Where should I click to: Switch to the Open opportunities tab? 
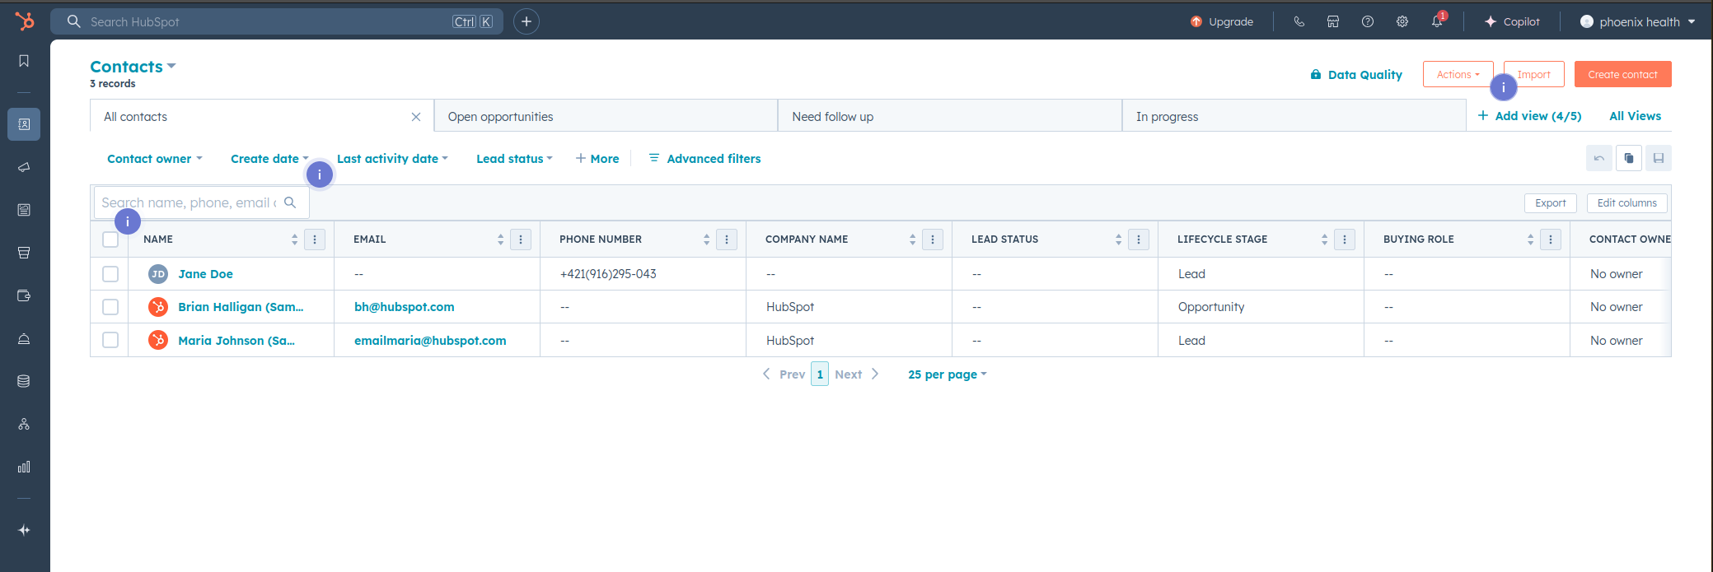tap(605, 117)
